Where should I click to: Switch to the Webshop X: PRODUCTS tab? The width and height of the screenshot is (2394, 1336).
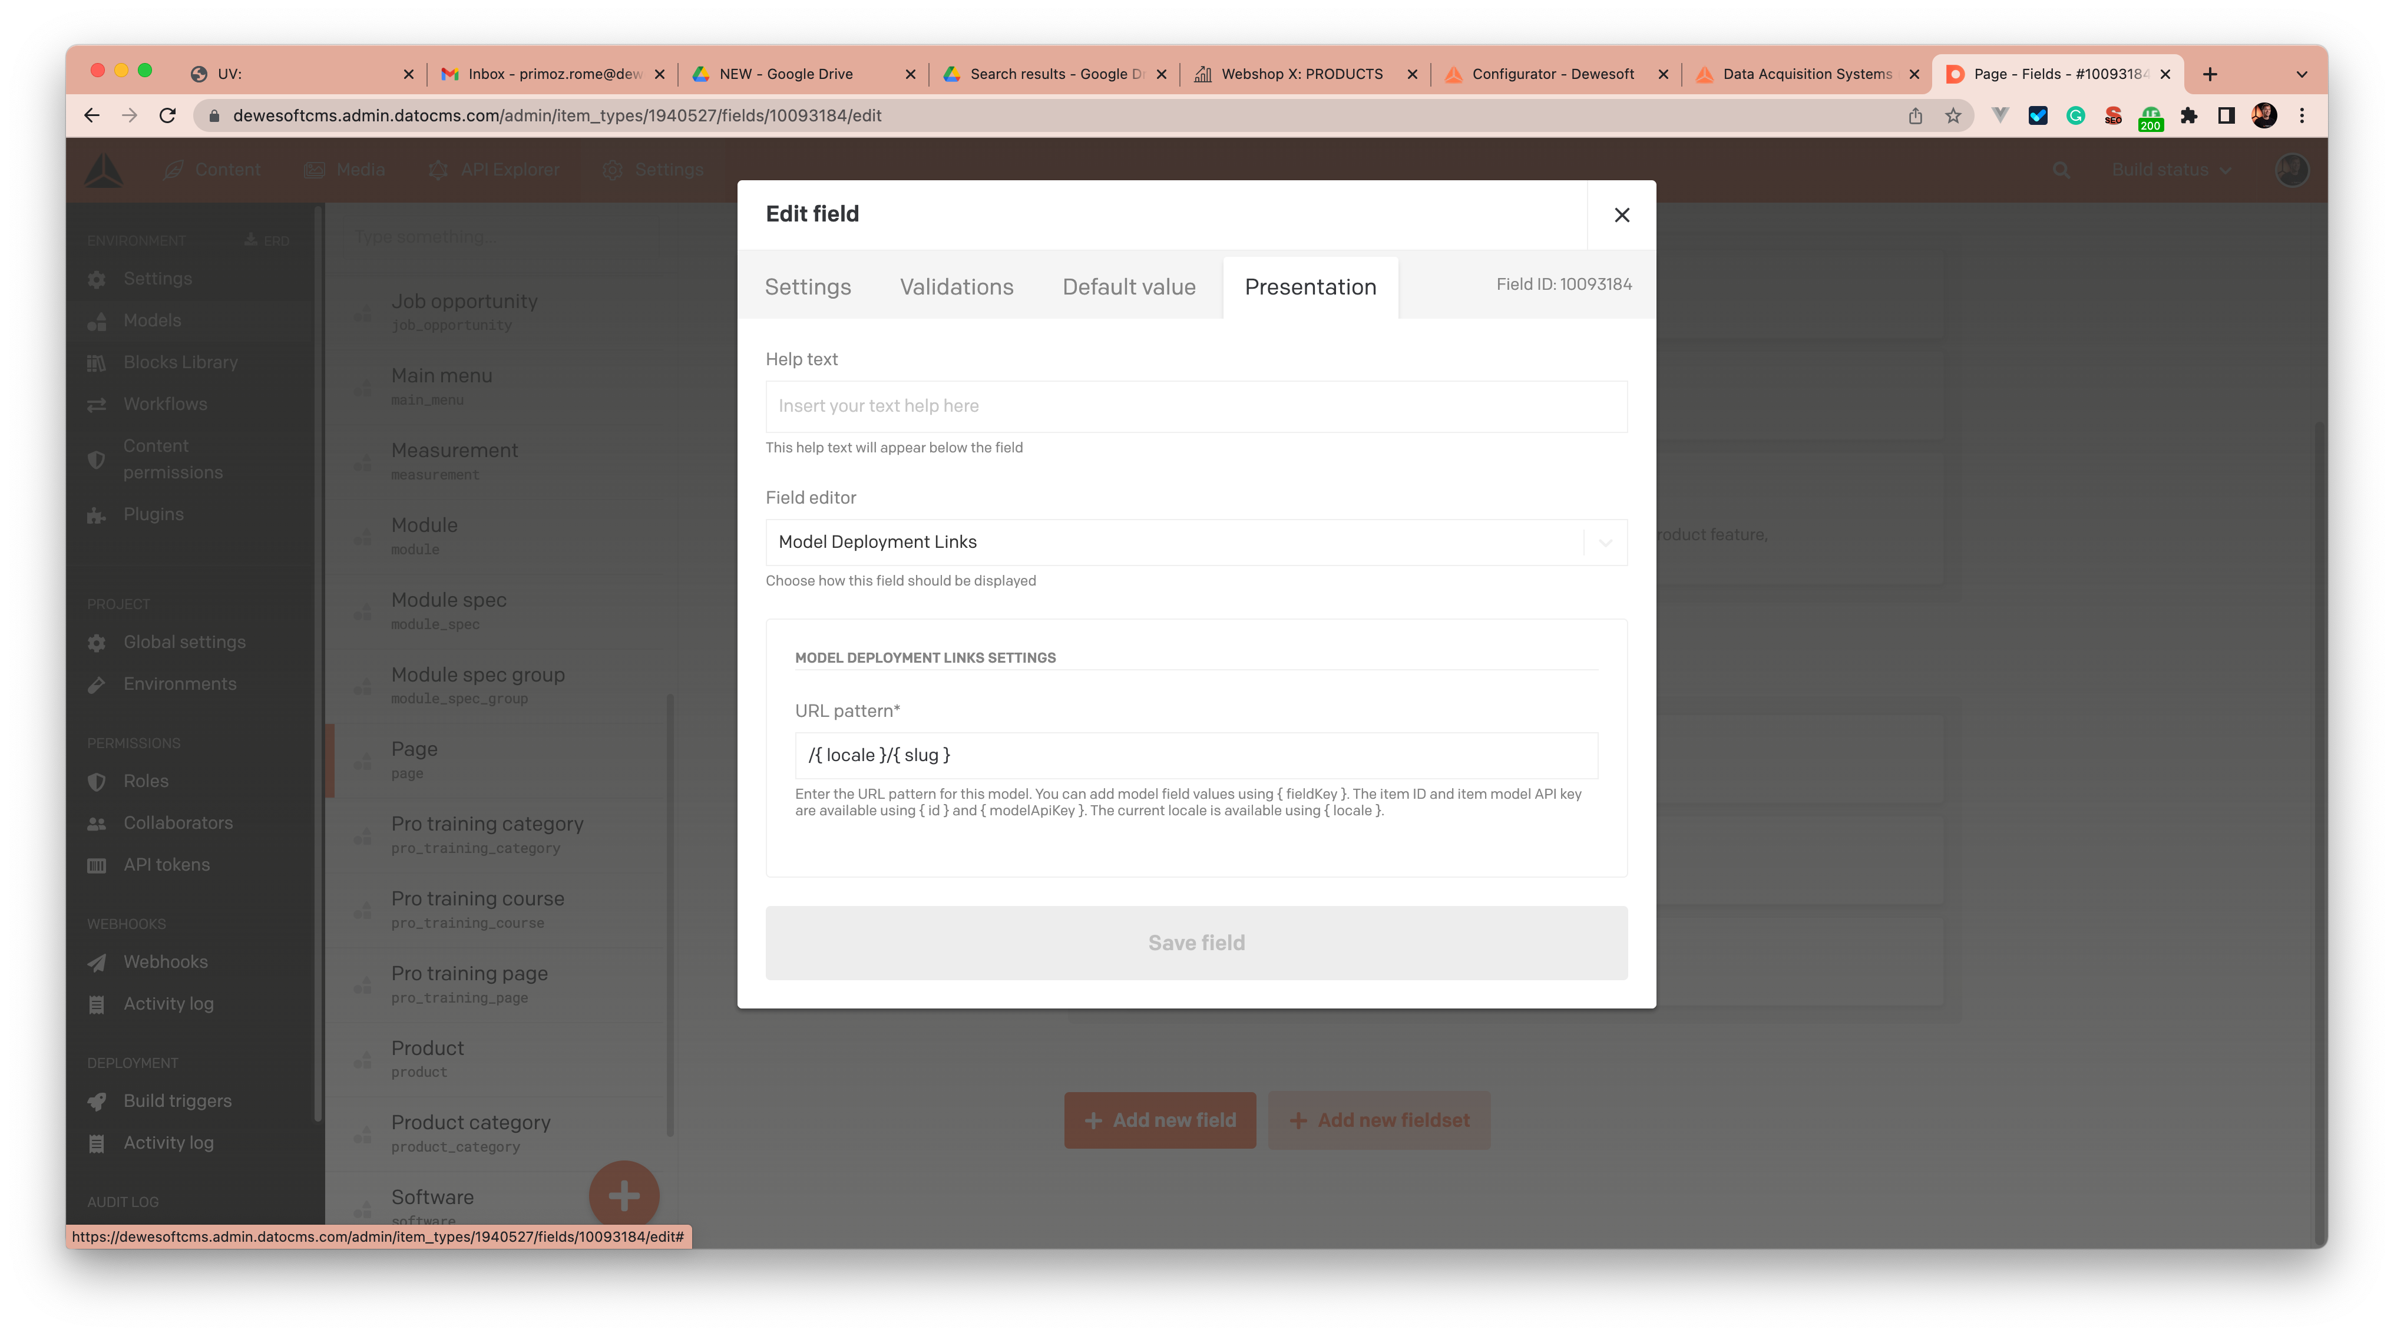tap(1305, 74)
